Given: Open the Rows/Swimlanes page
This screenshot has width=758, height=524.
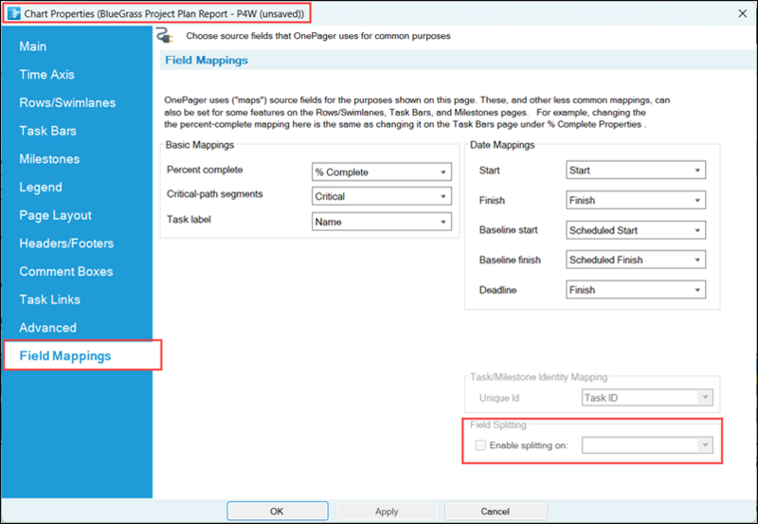Looking at the screenshot, I should (67, 102).
